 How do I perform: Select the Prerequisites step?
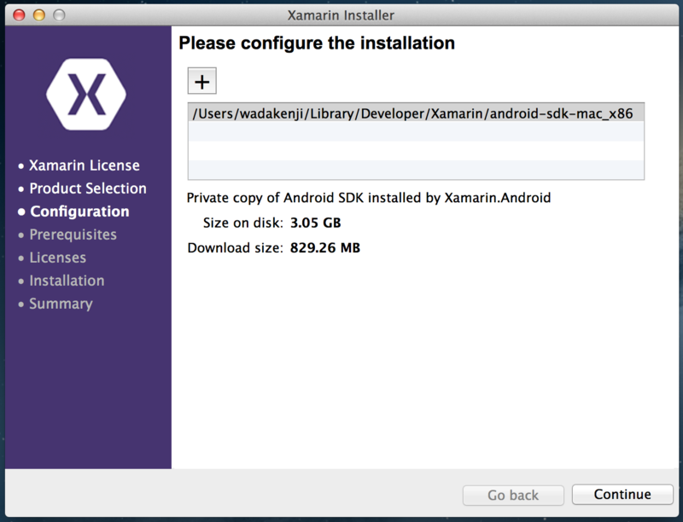(73, 235)
